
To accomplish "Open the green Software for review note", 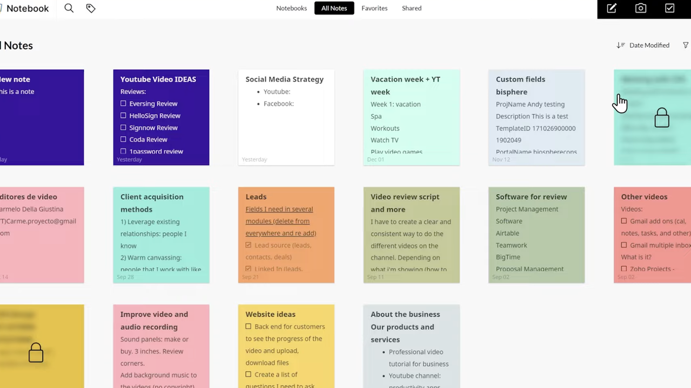I will tap(536, 234).
